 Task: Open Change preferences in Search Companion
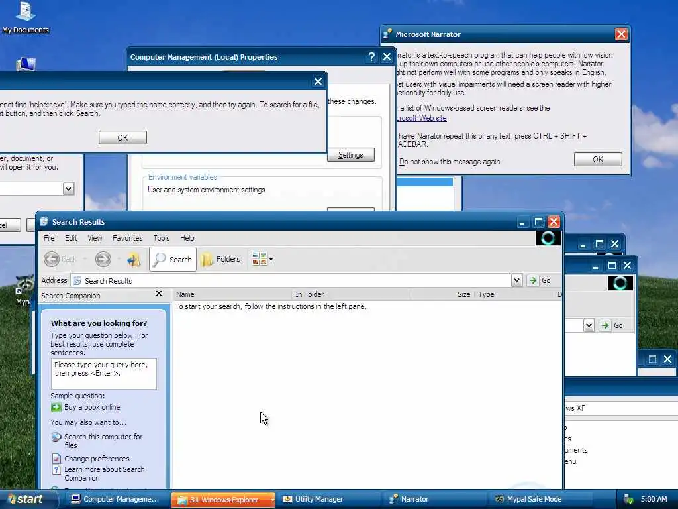click(x=97, y=459)
